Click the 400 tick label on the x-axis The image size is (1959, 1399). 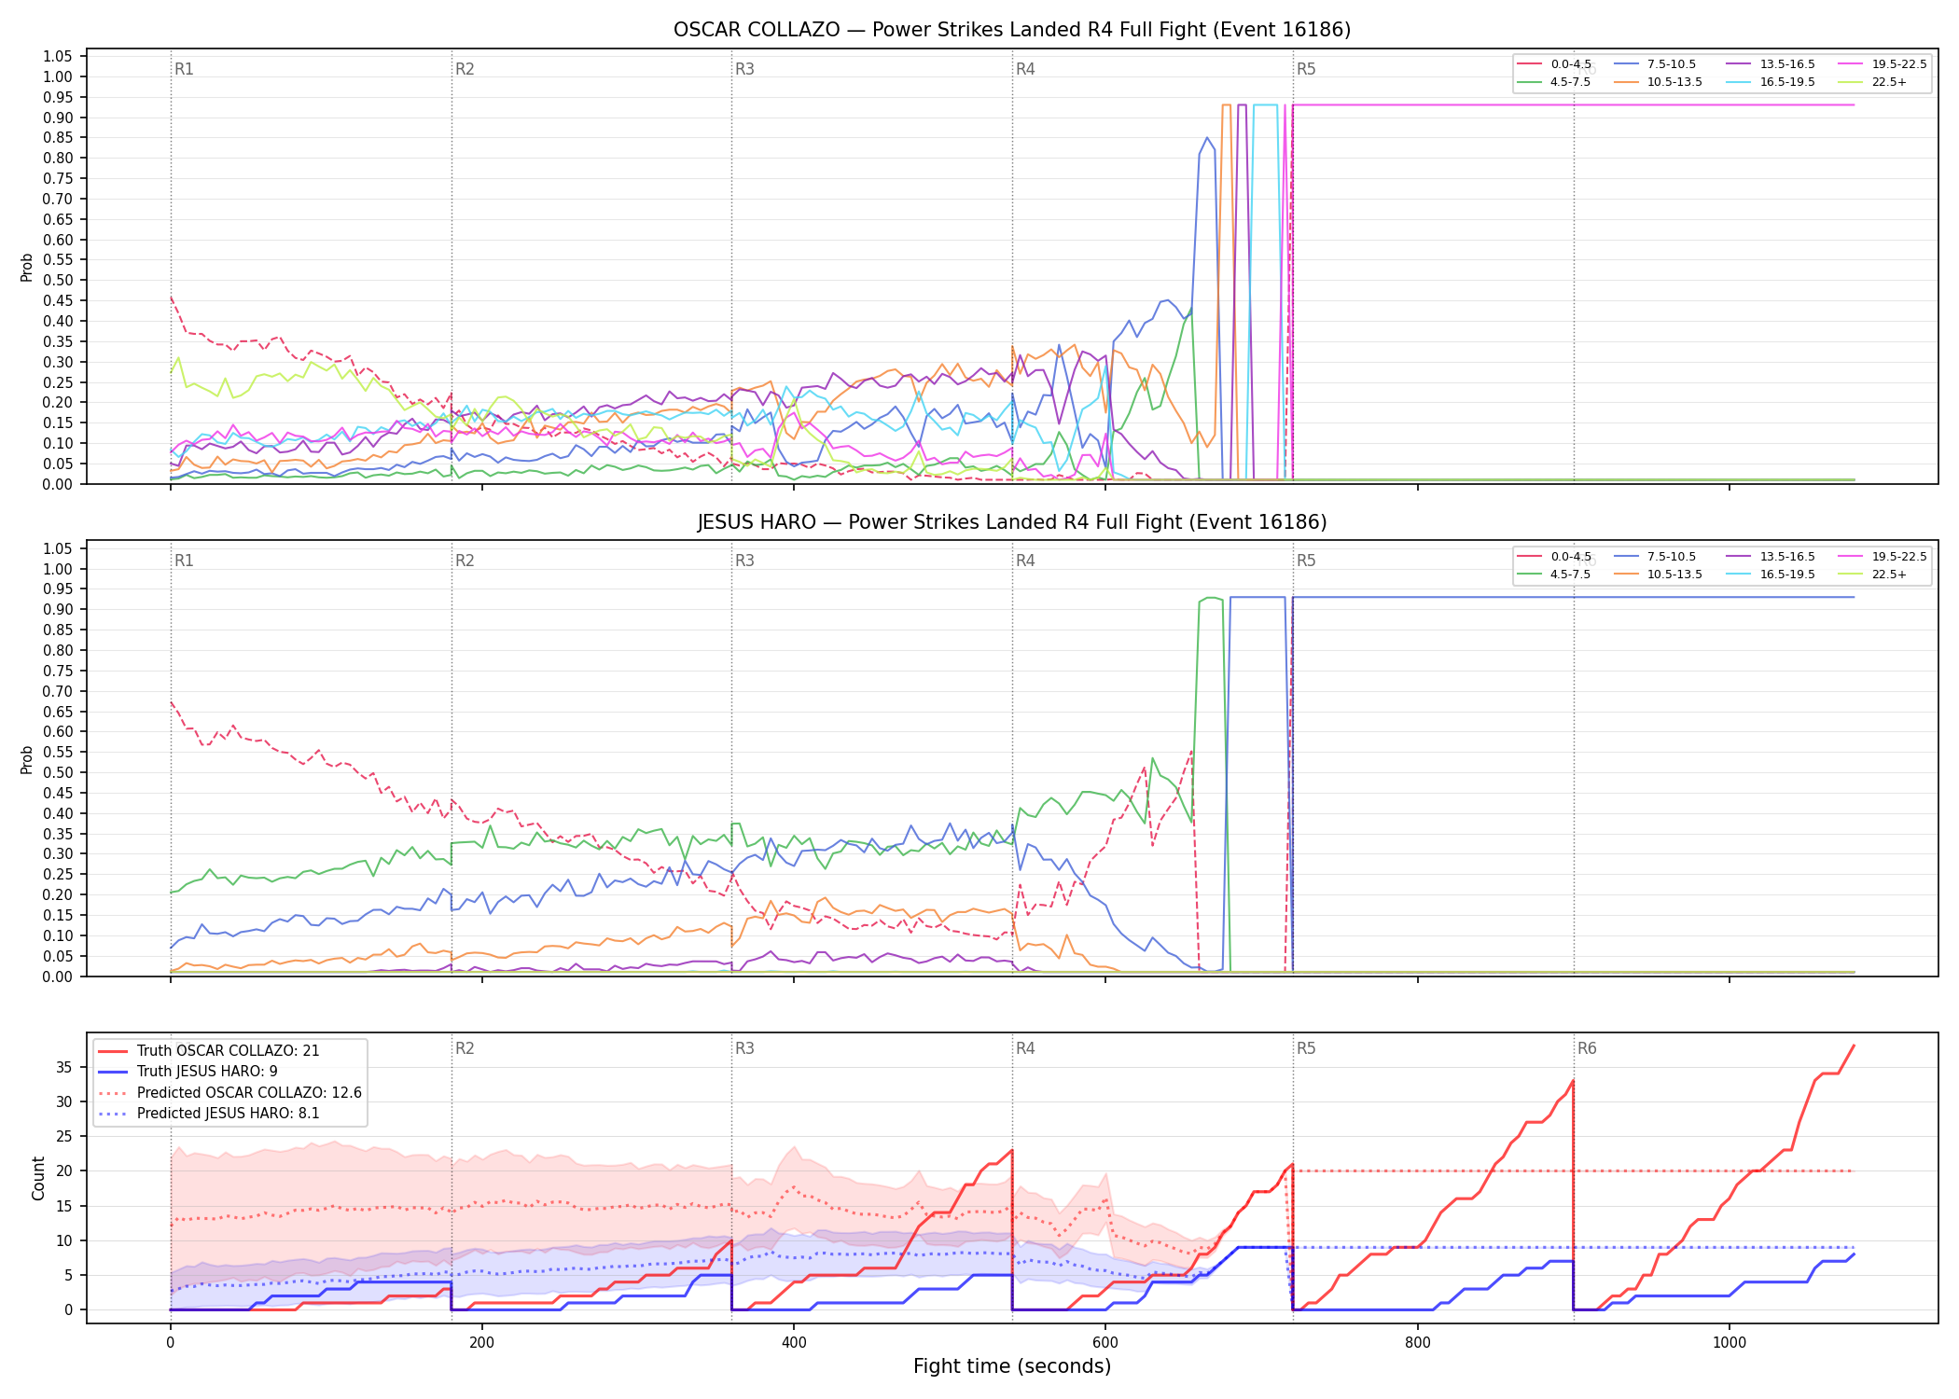[x=794, y=1343]
